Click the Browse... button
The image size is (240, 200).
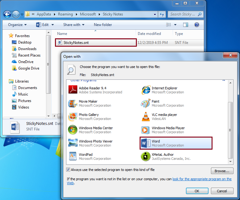[x=222, y=171]
